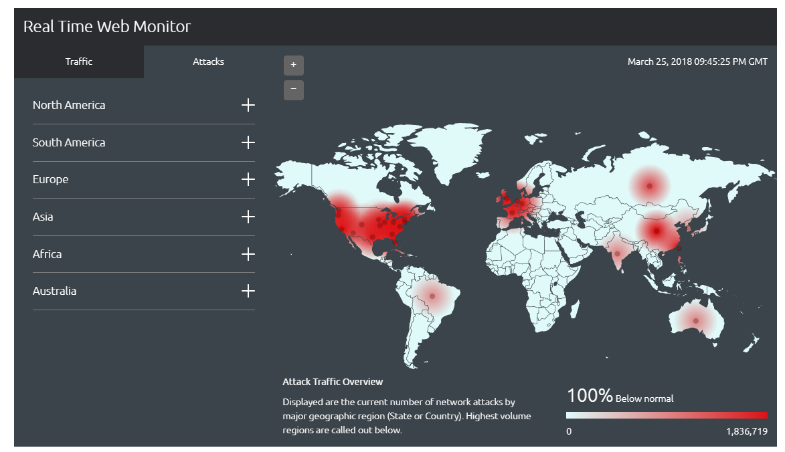Click the Attack Traffic Overview heading
The height and width of the screenshot is (452, 785).
pyautogui.click(x=333, y=382)
